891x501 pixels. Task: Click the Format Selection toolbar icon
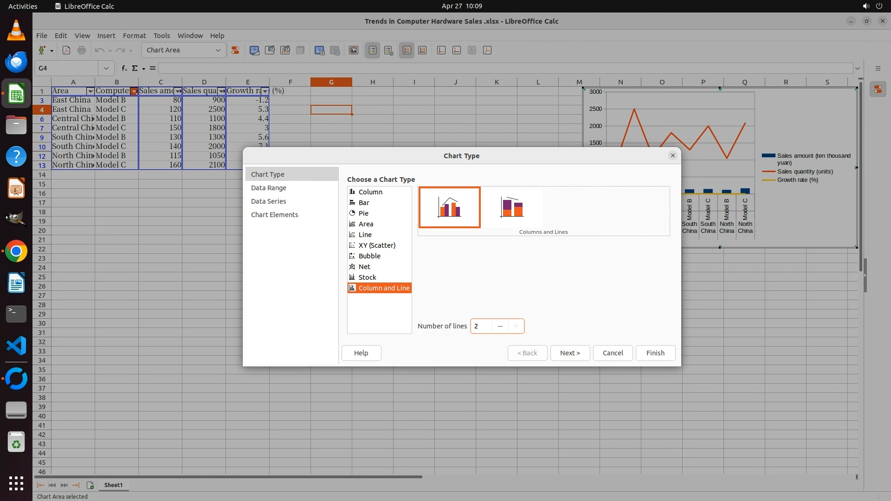coord(235,50)
